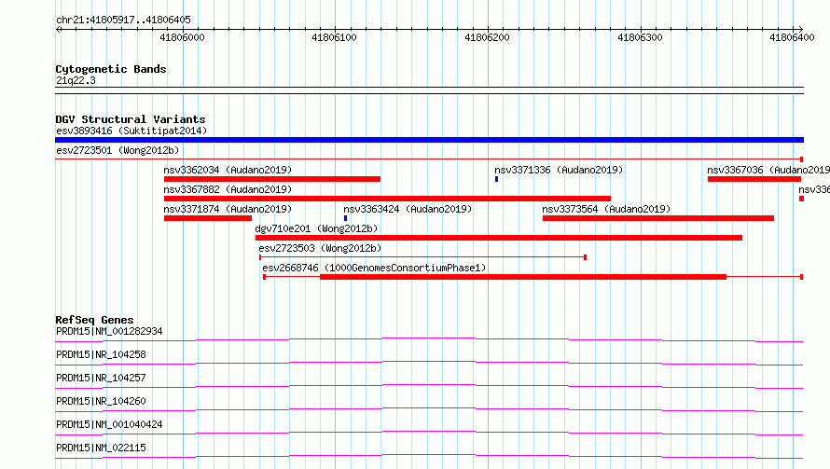Image resolution: width=830 pixels, height=469 pixels.
Task: Open the DGV Structural Variants track title
Action: (x=131, y=119)
